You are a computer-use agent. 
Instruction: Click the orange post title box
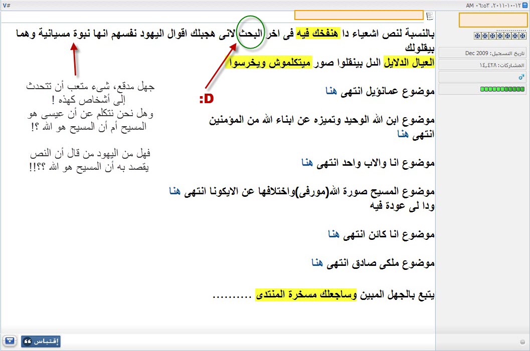point(359,15)
